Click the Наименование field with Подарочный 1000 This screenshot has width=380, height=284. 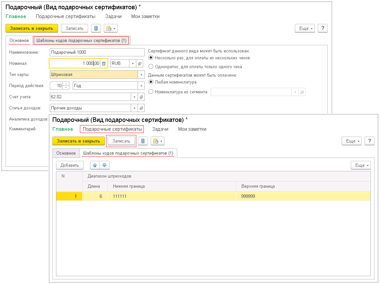(x=97, y=52)
